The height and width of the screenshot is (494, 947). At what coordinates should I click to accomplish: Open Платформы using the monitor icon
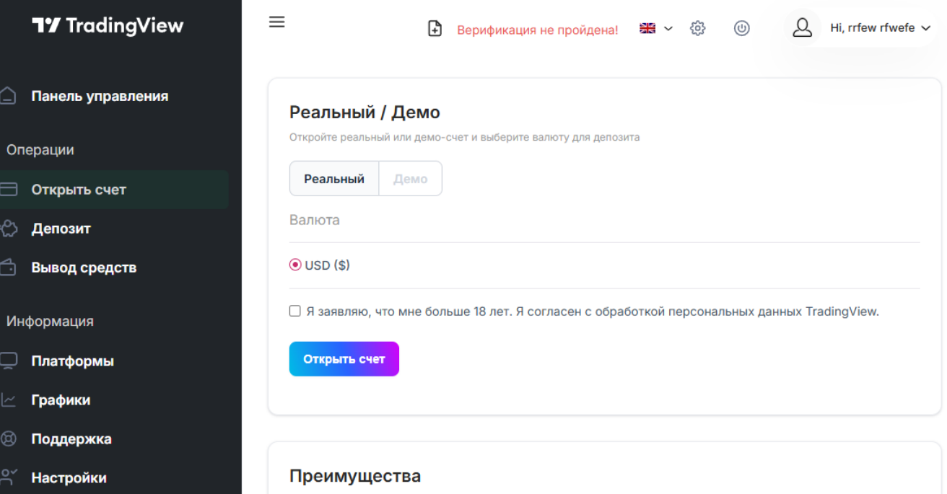(x=9, y=361)
